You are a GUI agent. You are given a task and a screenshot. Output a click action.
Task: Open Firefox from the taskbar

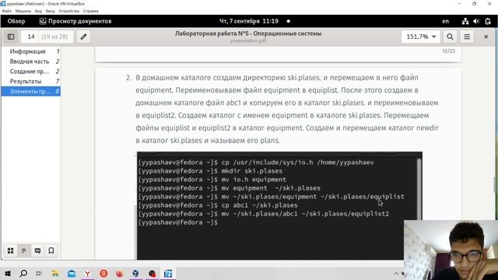(x=119, y=273)
